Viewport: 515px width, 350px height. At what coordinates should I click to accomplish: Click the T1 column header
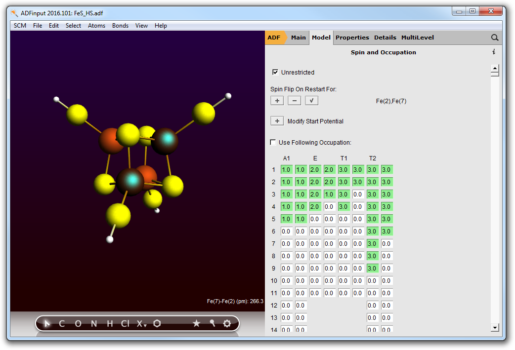point(344,158)
